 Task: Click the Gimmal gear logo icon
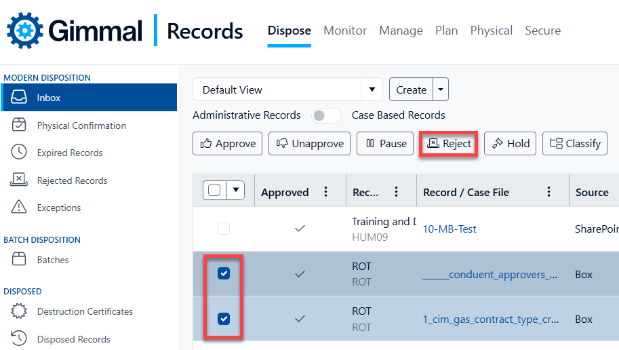pyautogui.click(x=25, y=31)
